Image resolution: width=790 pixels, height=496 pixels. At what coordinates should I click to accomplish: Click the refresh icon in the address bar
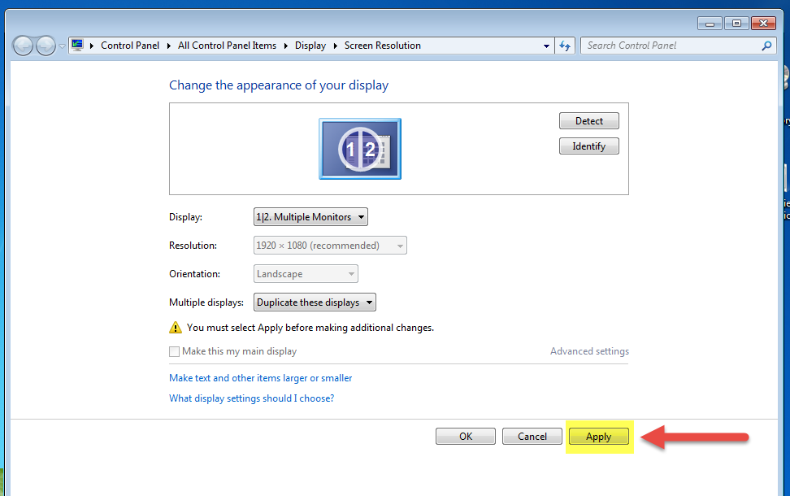coord(565,46)
